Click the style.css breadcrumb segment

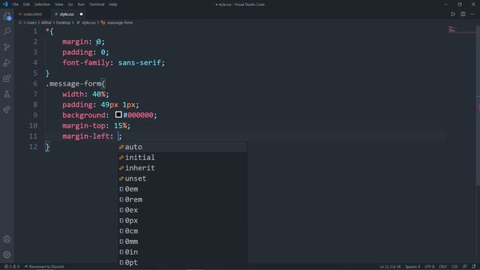click(88, 22)
